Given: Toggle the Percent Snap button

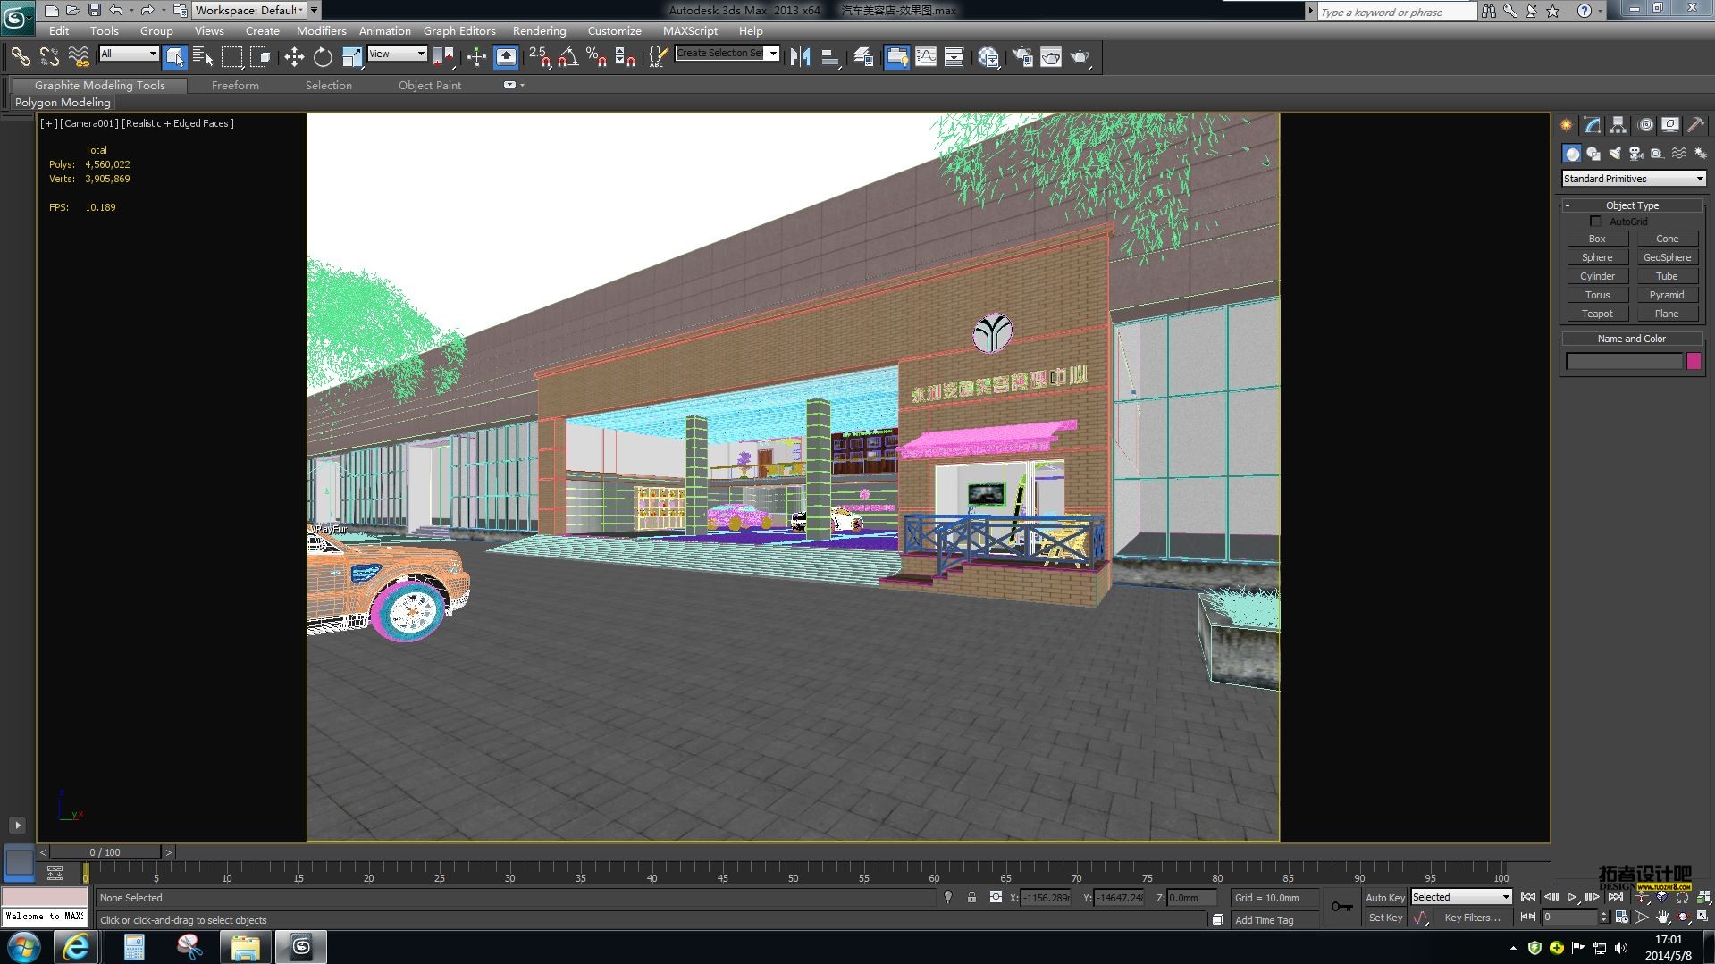Looking at the screenshot, I should pos(596,57).
